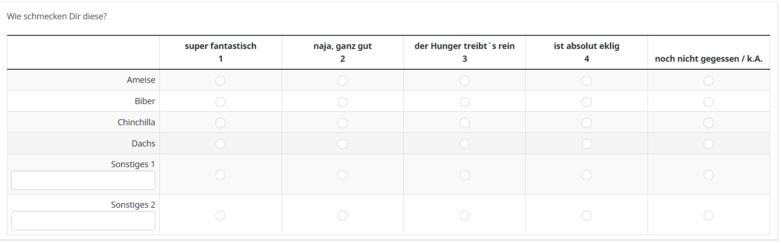
Task: Click the Sonstiges 1 text field
Action: [x=83, y=180]
